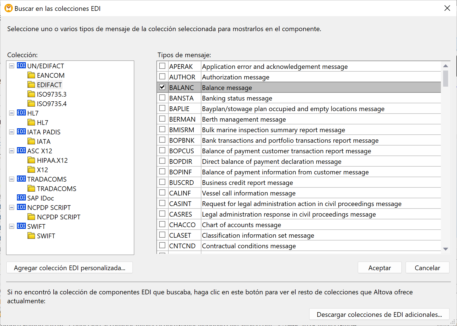
Task: Click the TRADACOMS folder icon
Action: [x=31, y=189]
